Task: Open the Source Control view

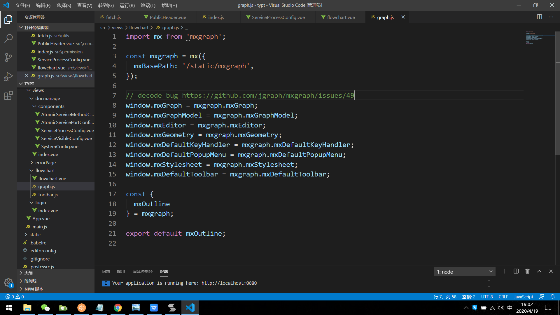Action: tap(8, 57)
